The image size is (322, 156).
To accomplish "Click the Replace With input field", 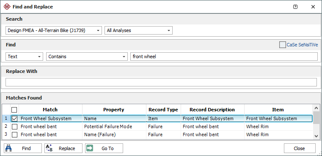I will (161, 82).
